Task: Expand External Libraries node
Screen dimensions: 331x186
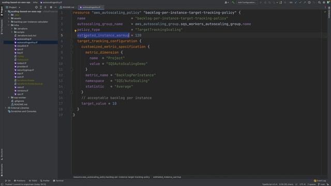Action: [6, 108]
